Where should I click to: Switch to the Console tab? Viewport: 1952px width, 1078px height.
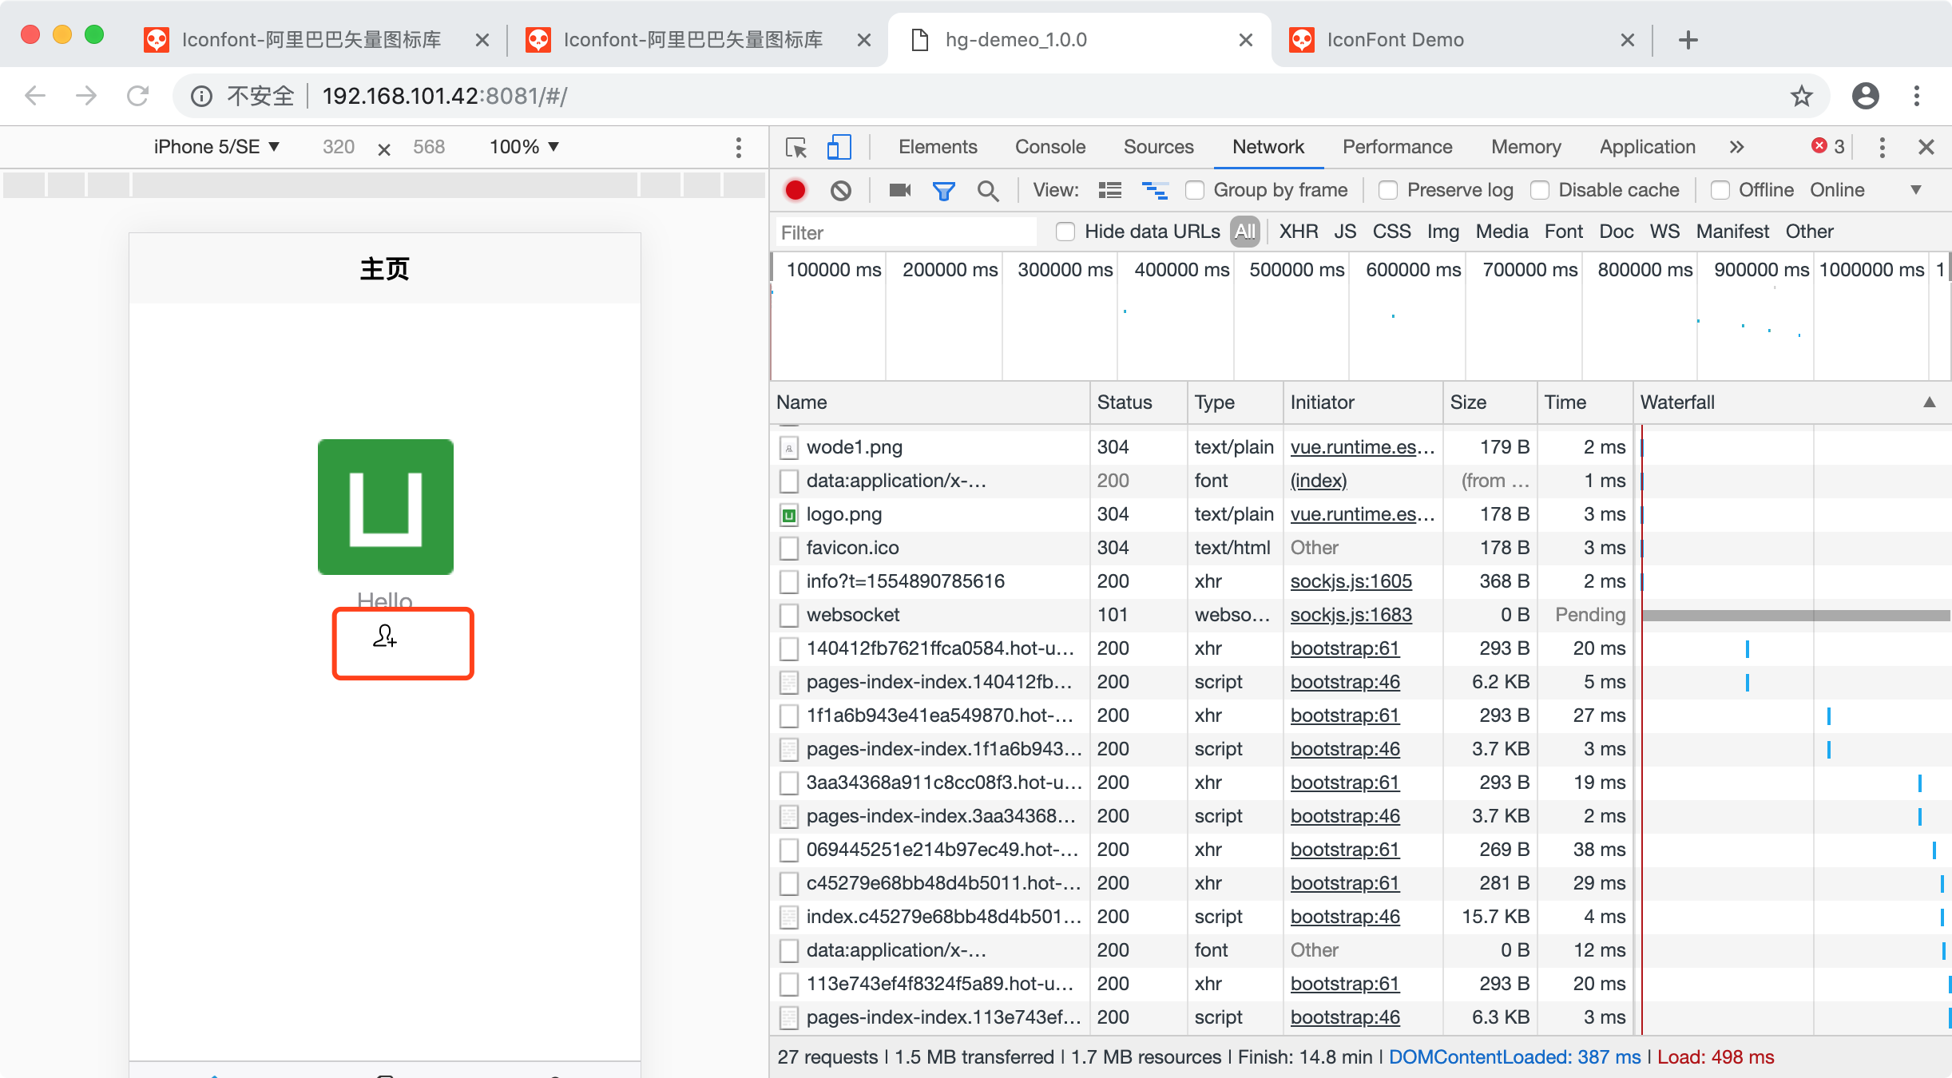[x=1049, y=147]
